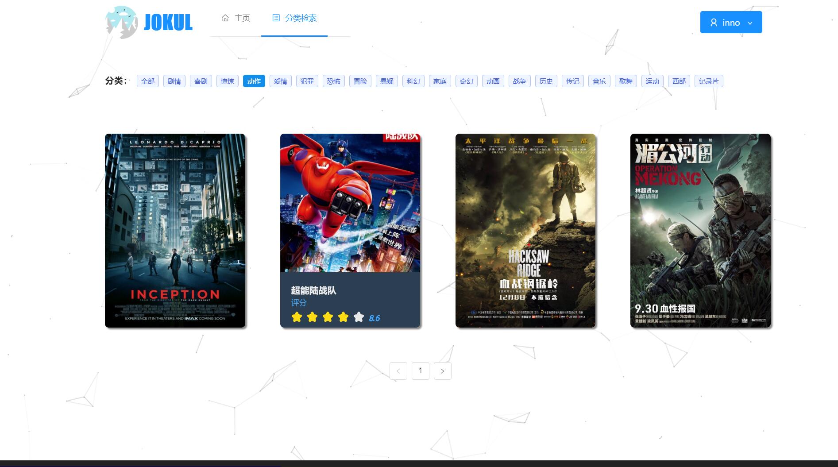Open the Hacksaw Ridge movie poster
838x467 pixels.
click(x=525, y=231)
